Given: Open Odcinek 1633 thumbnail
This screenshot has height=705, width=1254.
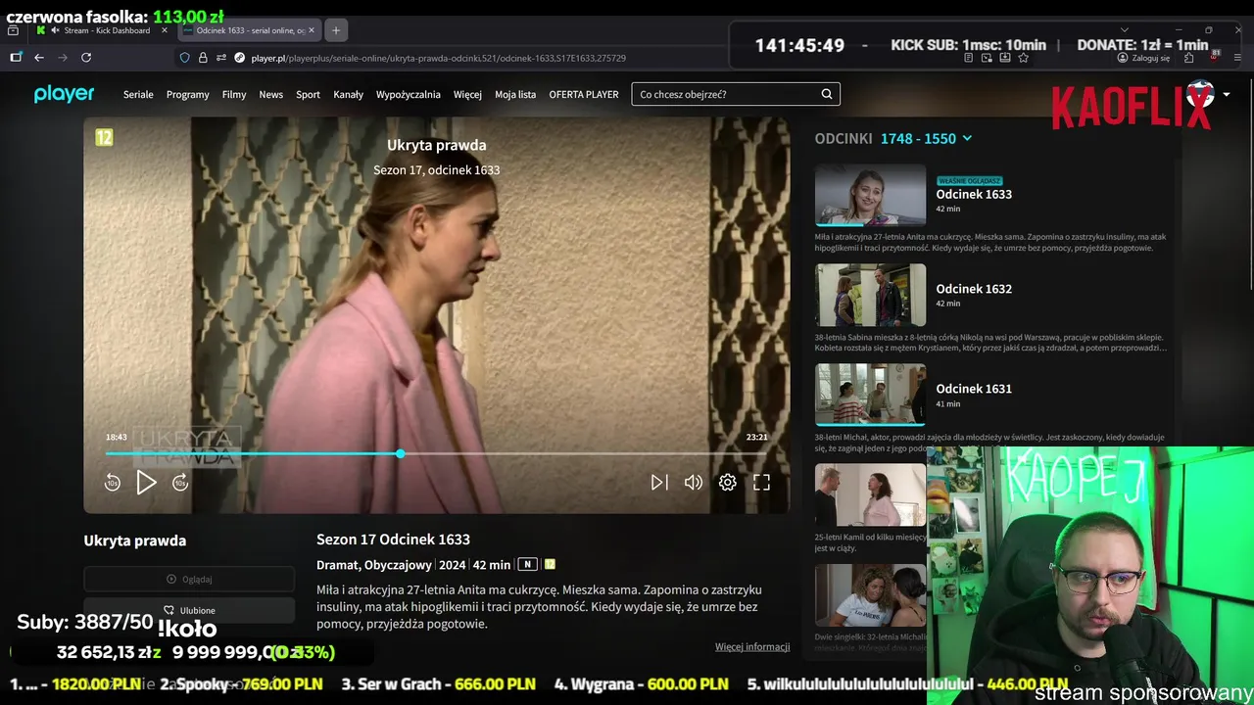Looking at the screenshot, I should tap(870, 195).
